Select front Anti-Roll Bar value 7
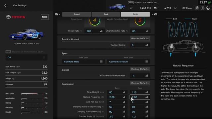Screen dimensions: 212x119 [117, 102]
